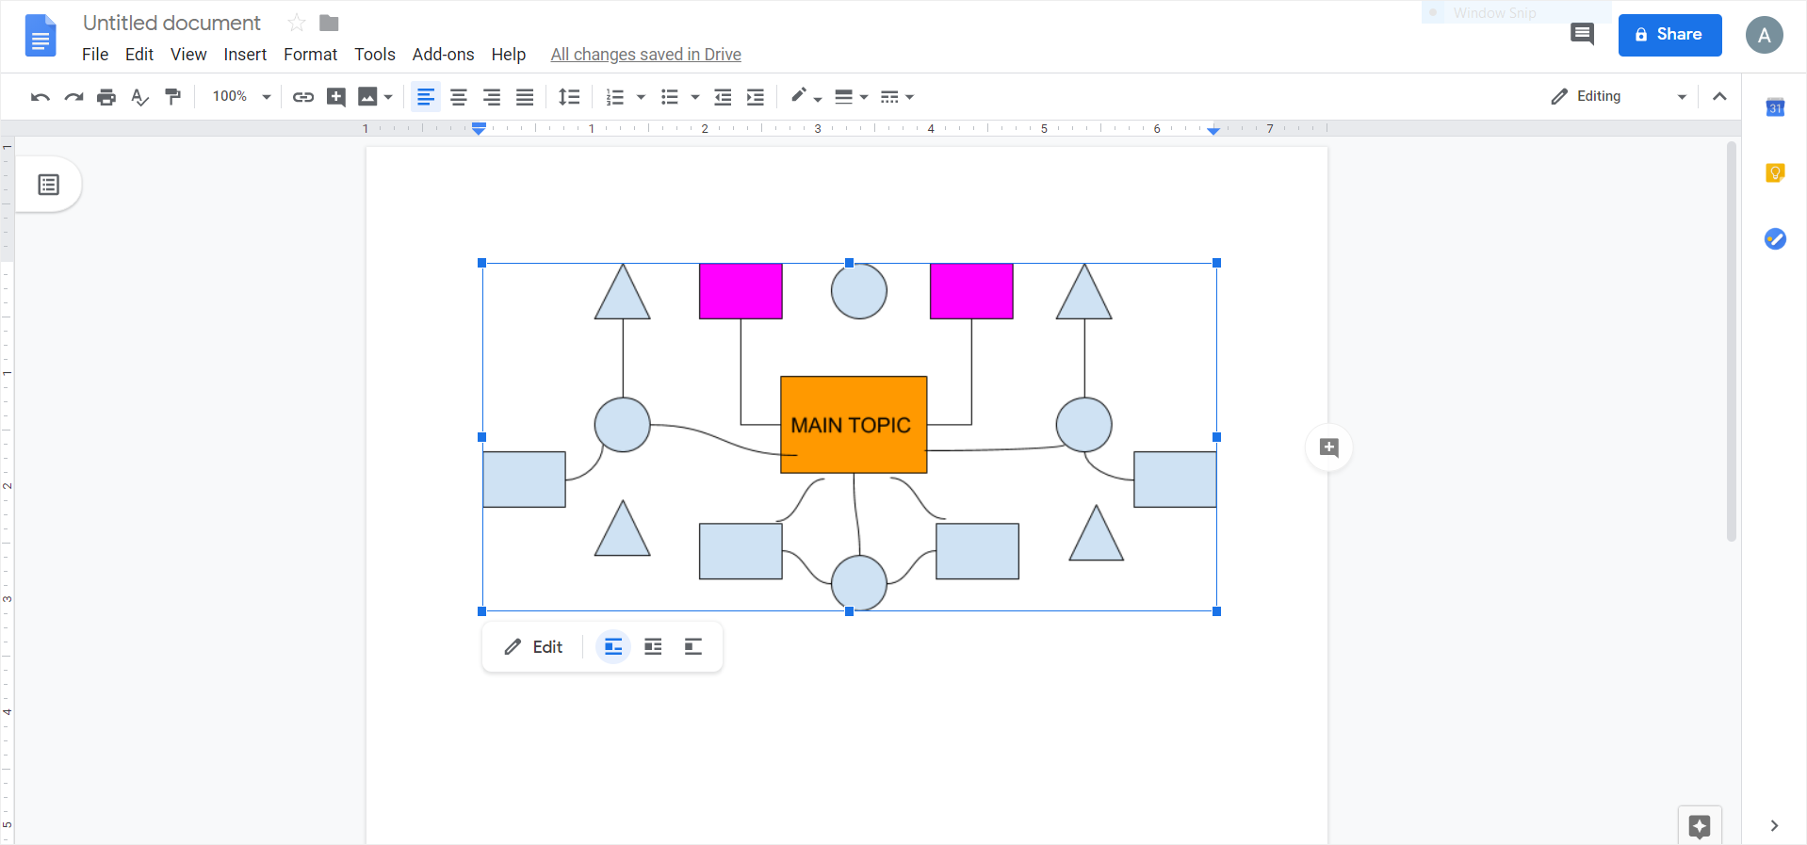Open Google Keep in the side panel
1807x845 pixels.
1775,173
